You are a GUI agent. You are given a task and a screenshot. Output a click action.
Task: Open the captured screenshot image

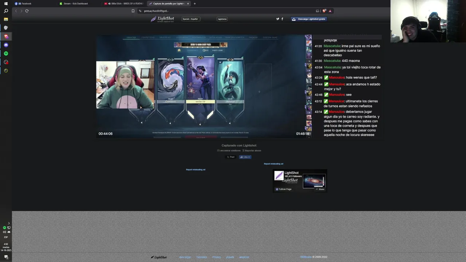pos(239,86)
